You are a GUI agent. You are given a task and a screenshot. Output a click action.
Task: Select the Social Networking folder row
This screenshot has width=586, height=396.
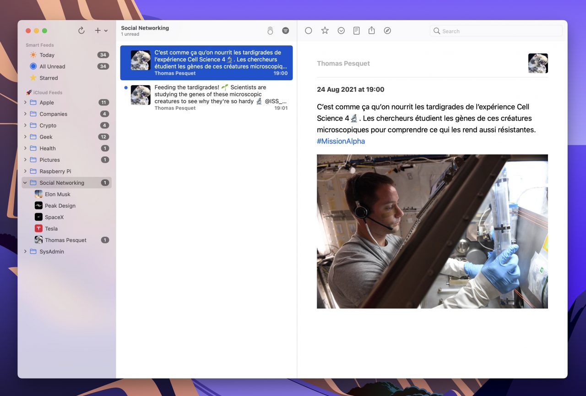[x=67, y=183]
